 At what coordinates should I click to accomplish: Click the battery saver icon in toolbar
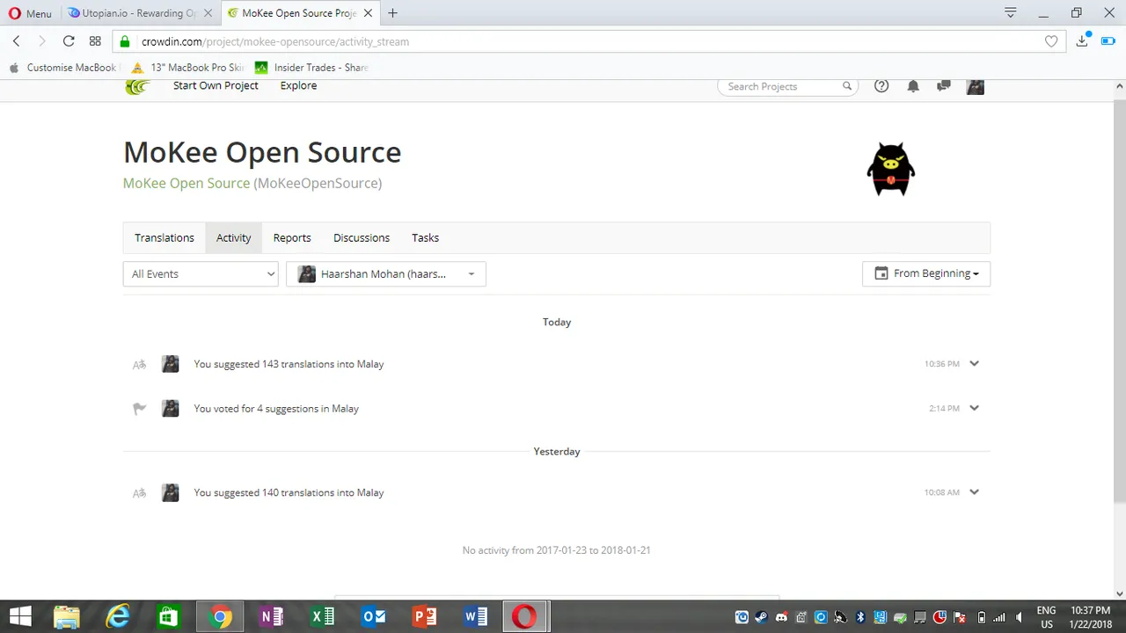(x=1108, y=41)
